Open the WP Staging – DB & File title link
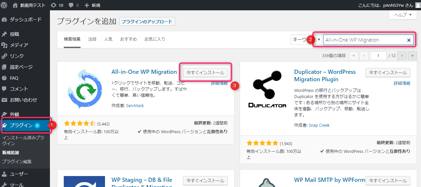 [142, 182]
